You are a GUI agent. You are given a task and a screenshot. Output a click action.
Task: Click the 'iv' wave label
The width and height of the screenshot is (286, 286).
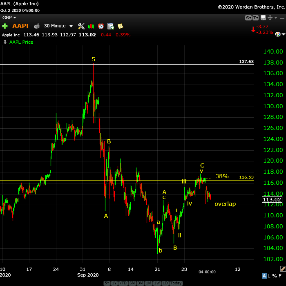(190, 203)
